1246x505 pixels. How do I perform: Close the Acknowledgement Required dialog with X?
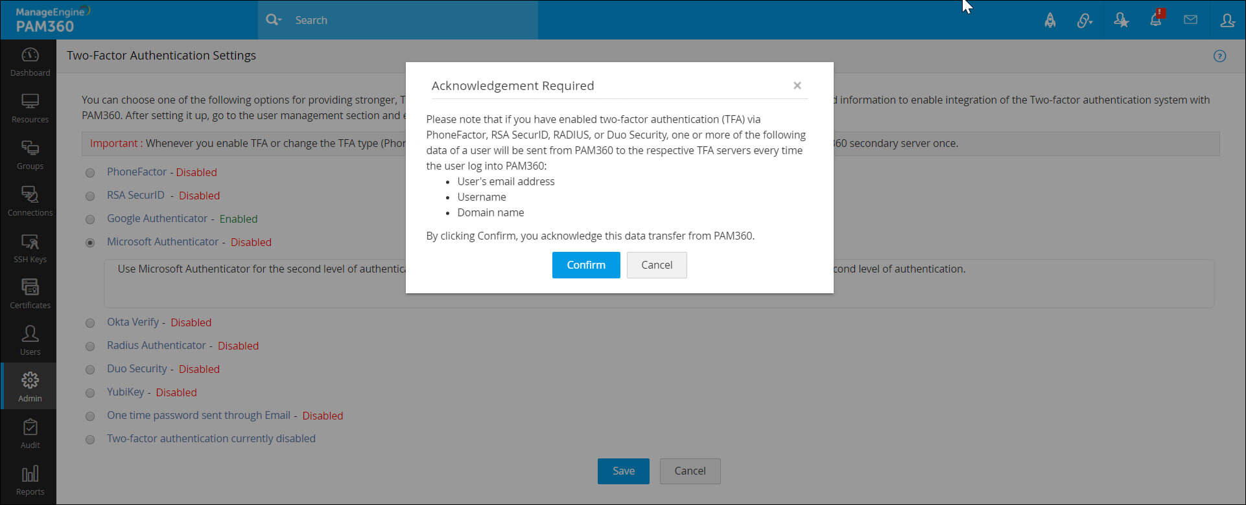[797, 85]
